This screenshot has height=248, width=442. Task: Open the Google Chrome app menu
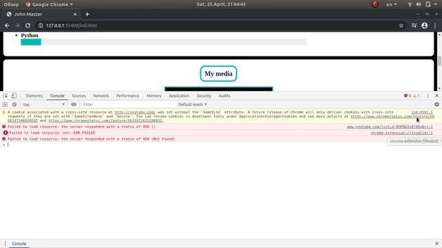(49, 4)
